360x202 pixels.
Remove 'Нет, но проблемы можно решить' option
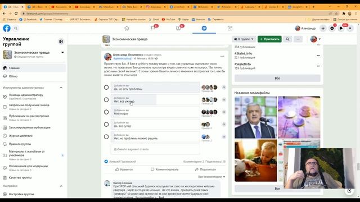[x=224, y=137]
